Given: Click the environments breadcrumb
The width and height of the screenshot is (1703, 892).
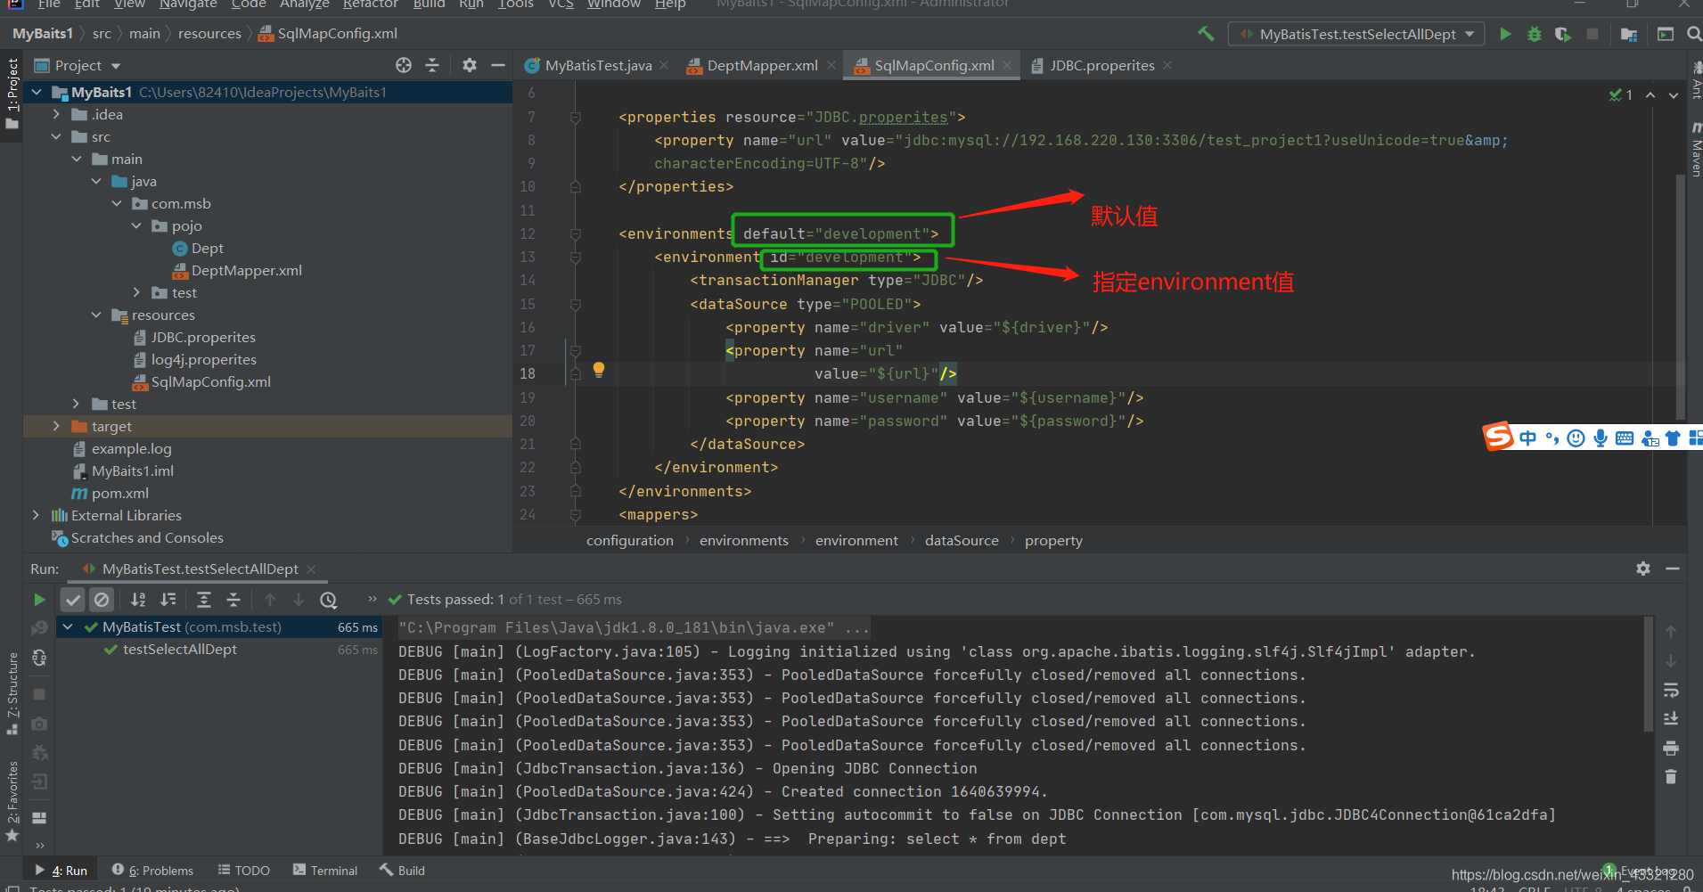Looking at the screenshot, I should [743, 540].
